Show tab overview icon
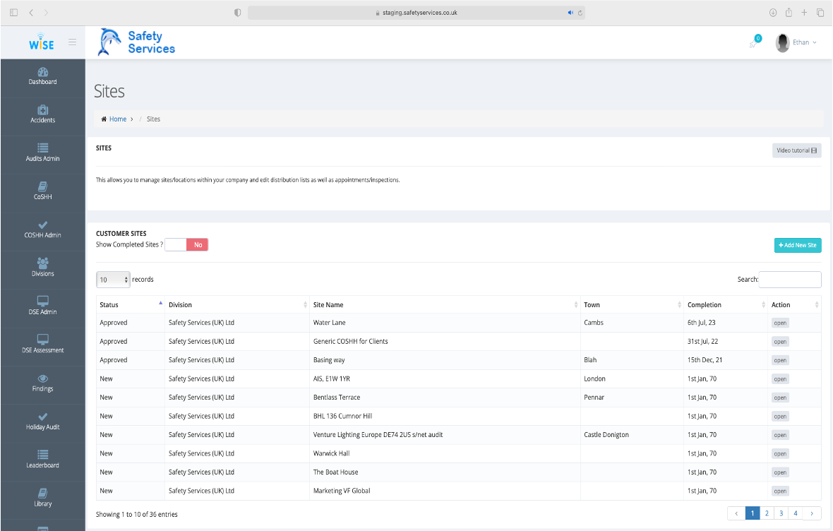 820,13
